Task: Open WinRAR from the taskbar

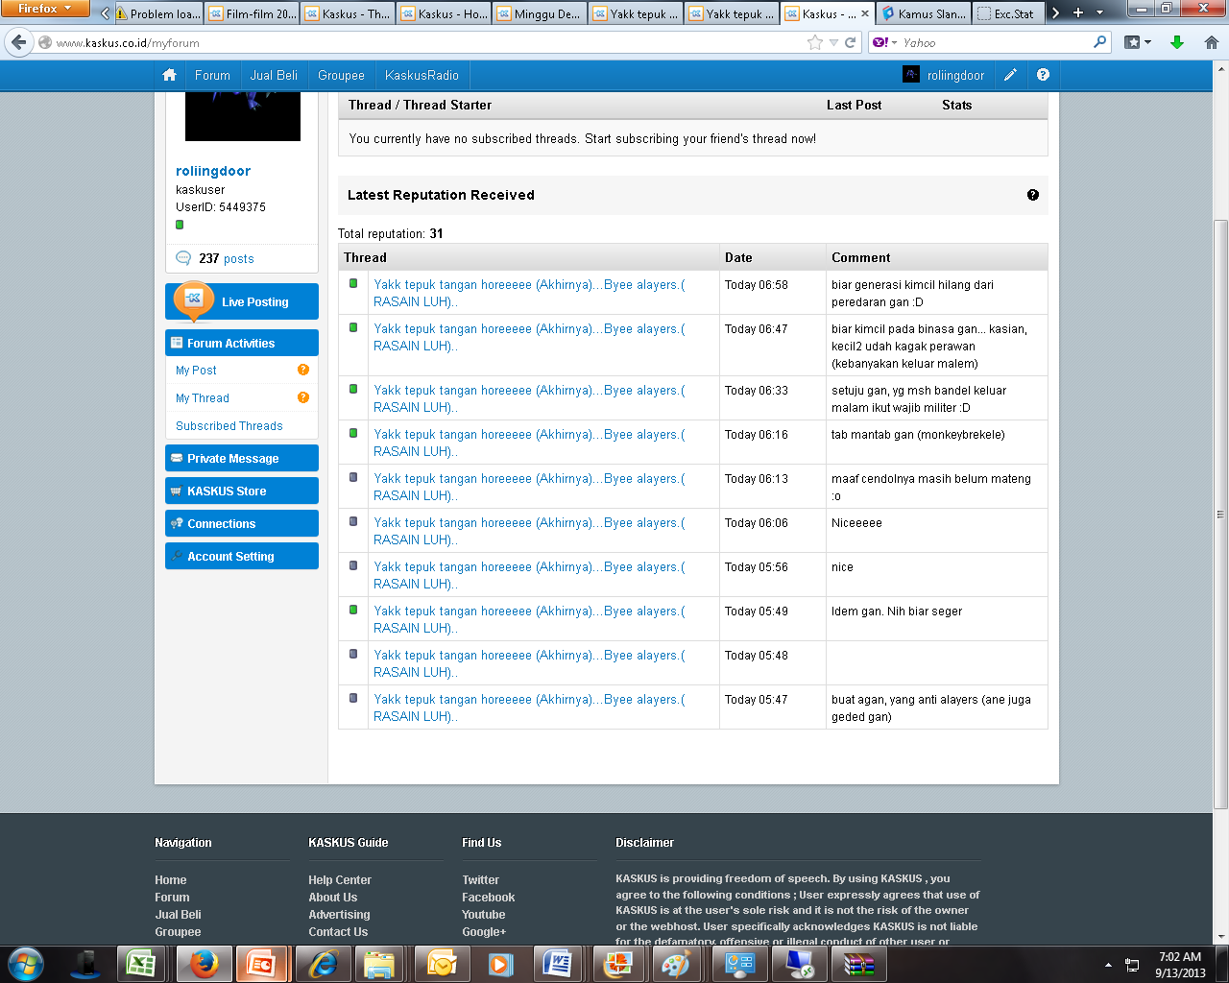Action: pos(858,964)
